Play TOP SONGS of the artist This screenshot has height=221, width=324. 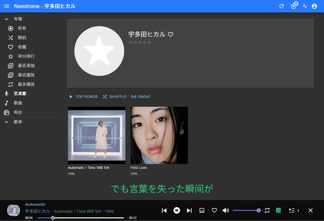click(x=83, y=97)
